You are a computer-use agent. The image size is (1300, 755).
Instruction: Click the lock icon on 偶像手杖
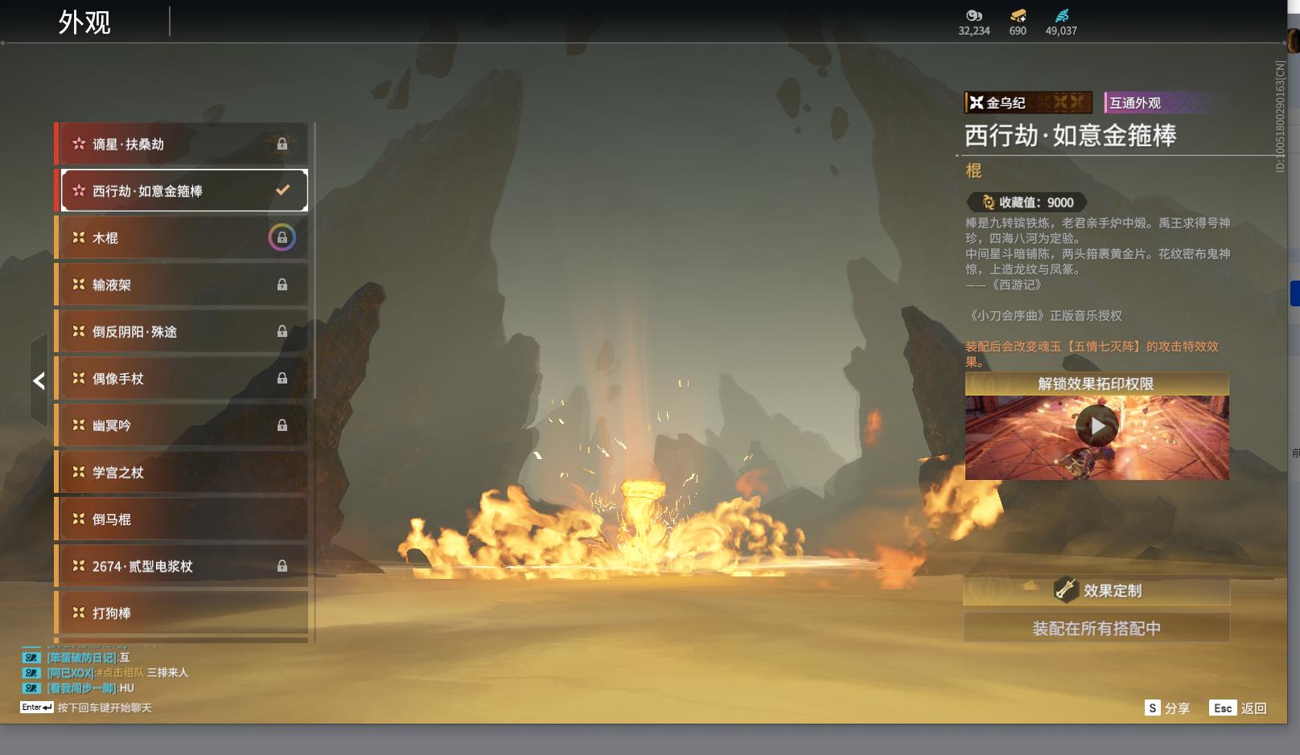[282, 378]
